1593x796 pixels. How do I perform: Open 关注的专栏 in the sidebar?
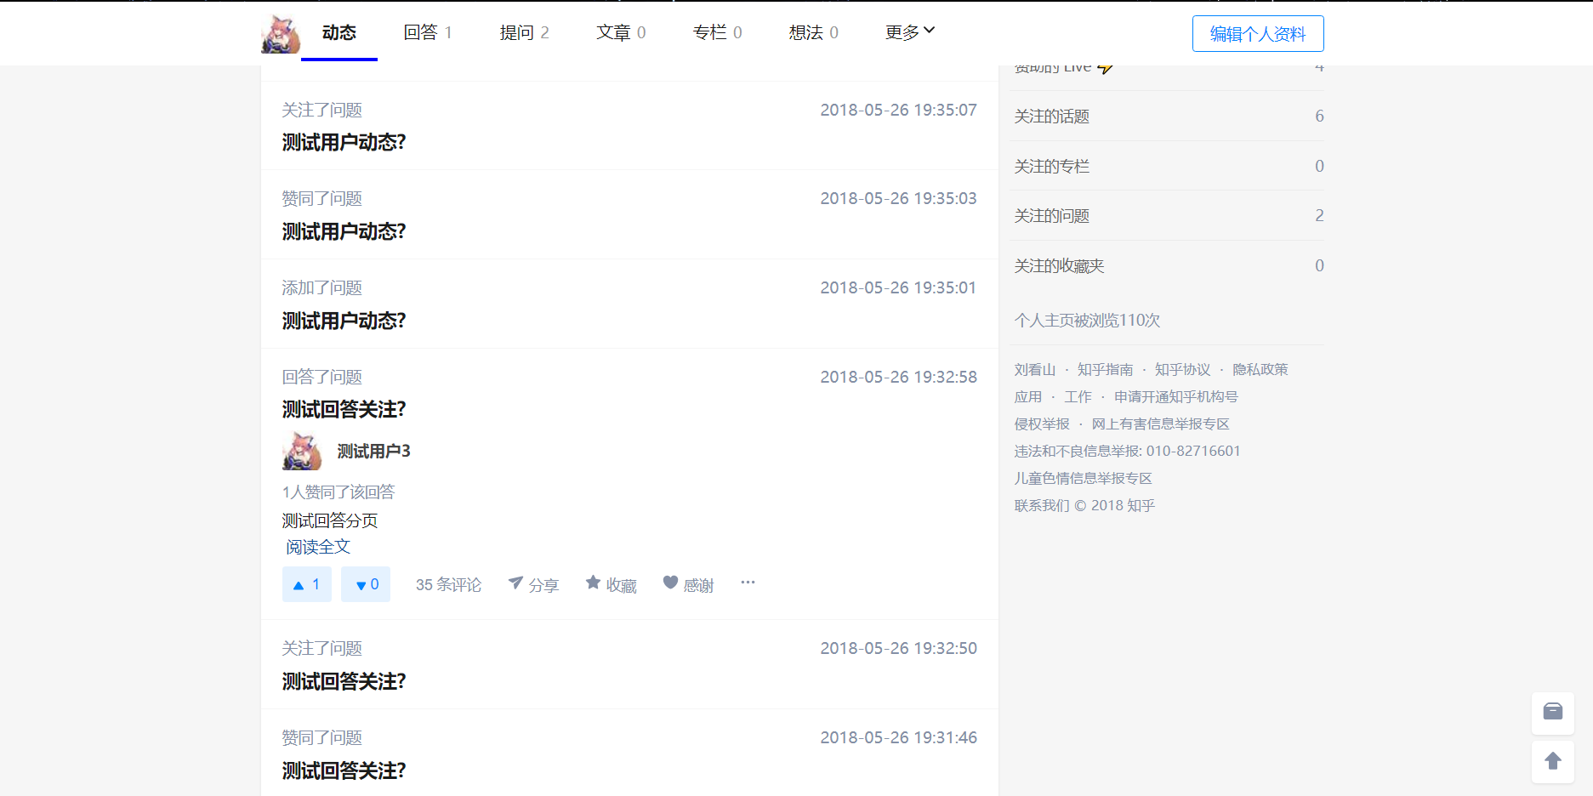coord(1169,166)
